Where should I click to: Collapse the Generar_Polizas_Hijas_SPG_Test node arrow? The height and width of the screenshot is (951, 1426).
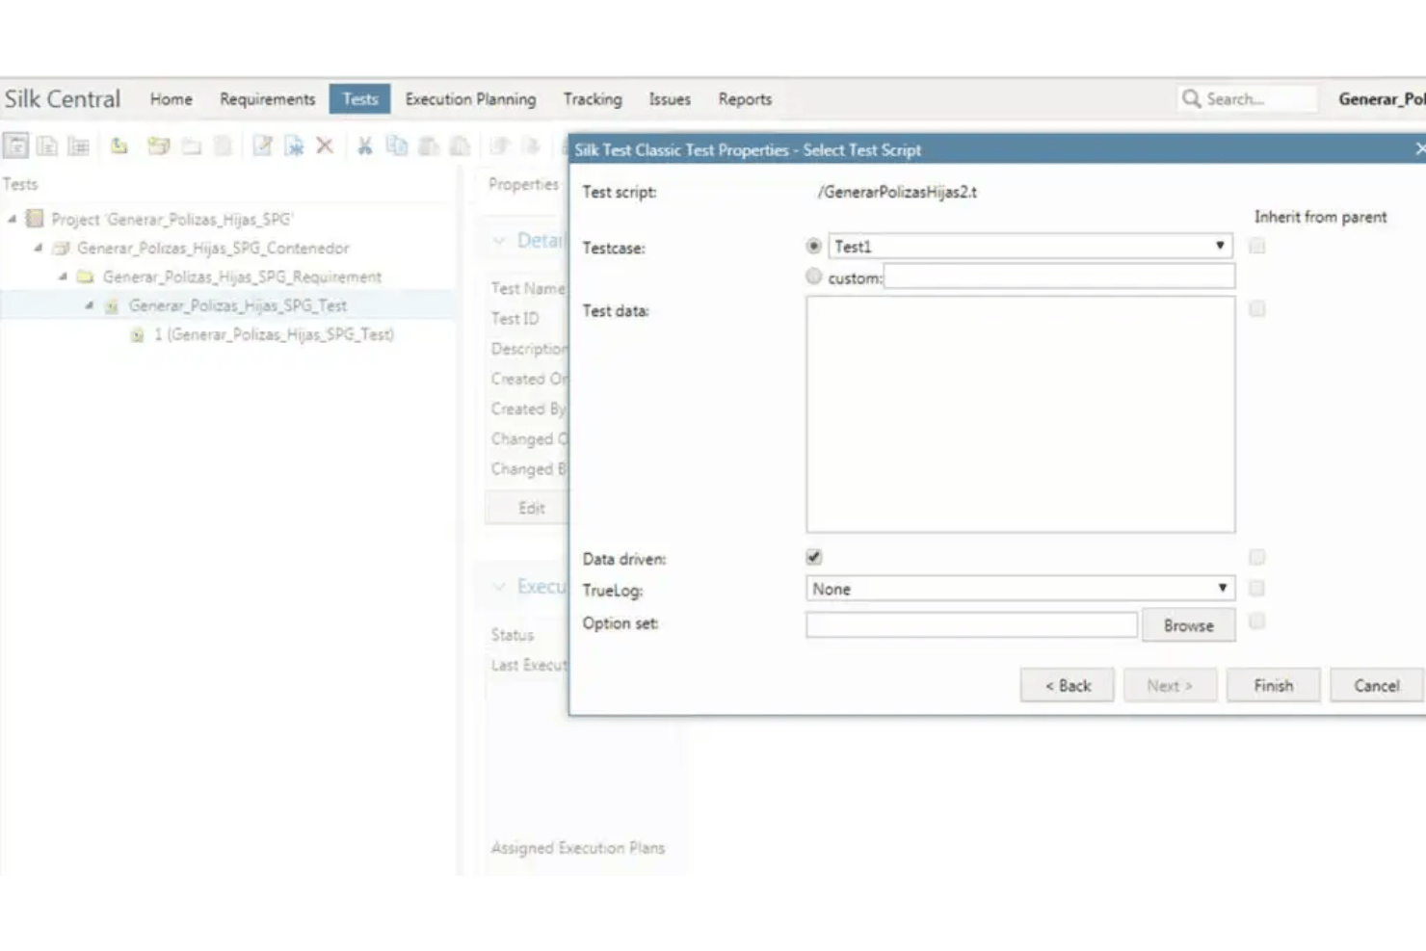90,305
